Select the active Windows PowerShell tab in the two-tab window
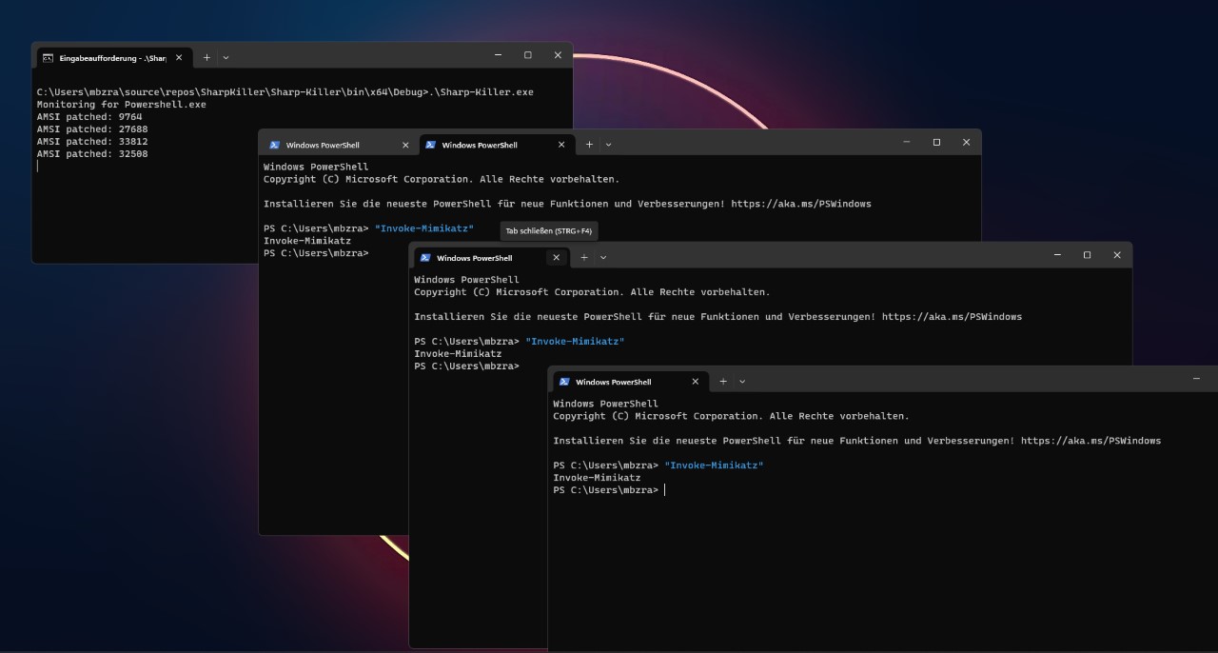1218x653 pixels. pos(497,145)
